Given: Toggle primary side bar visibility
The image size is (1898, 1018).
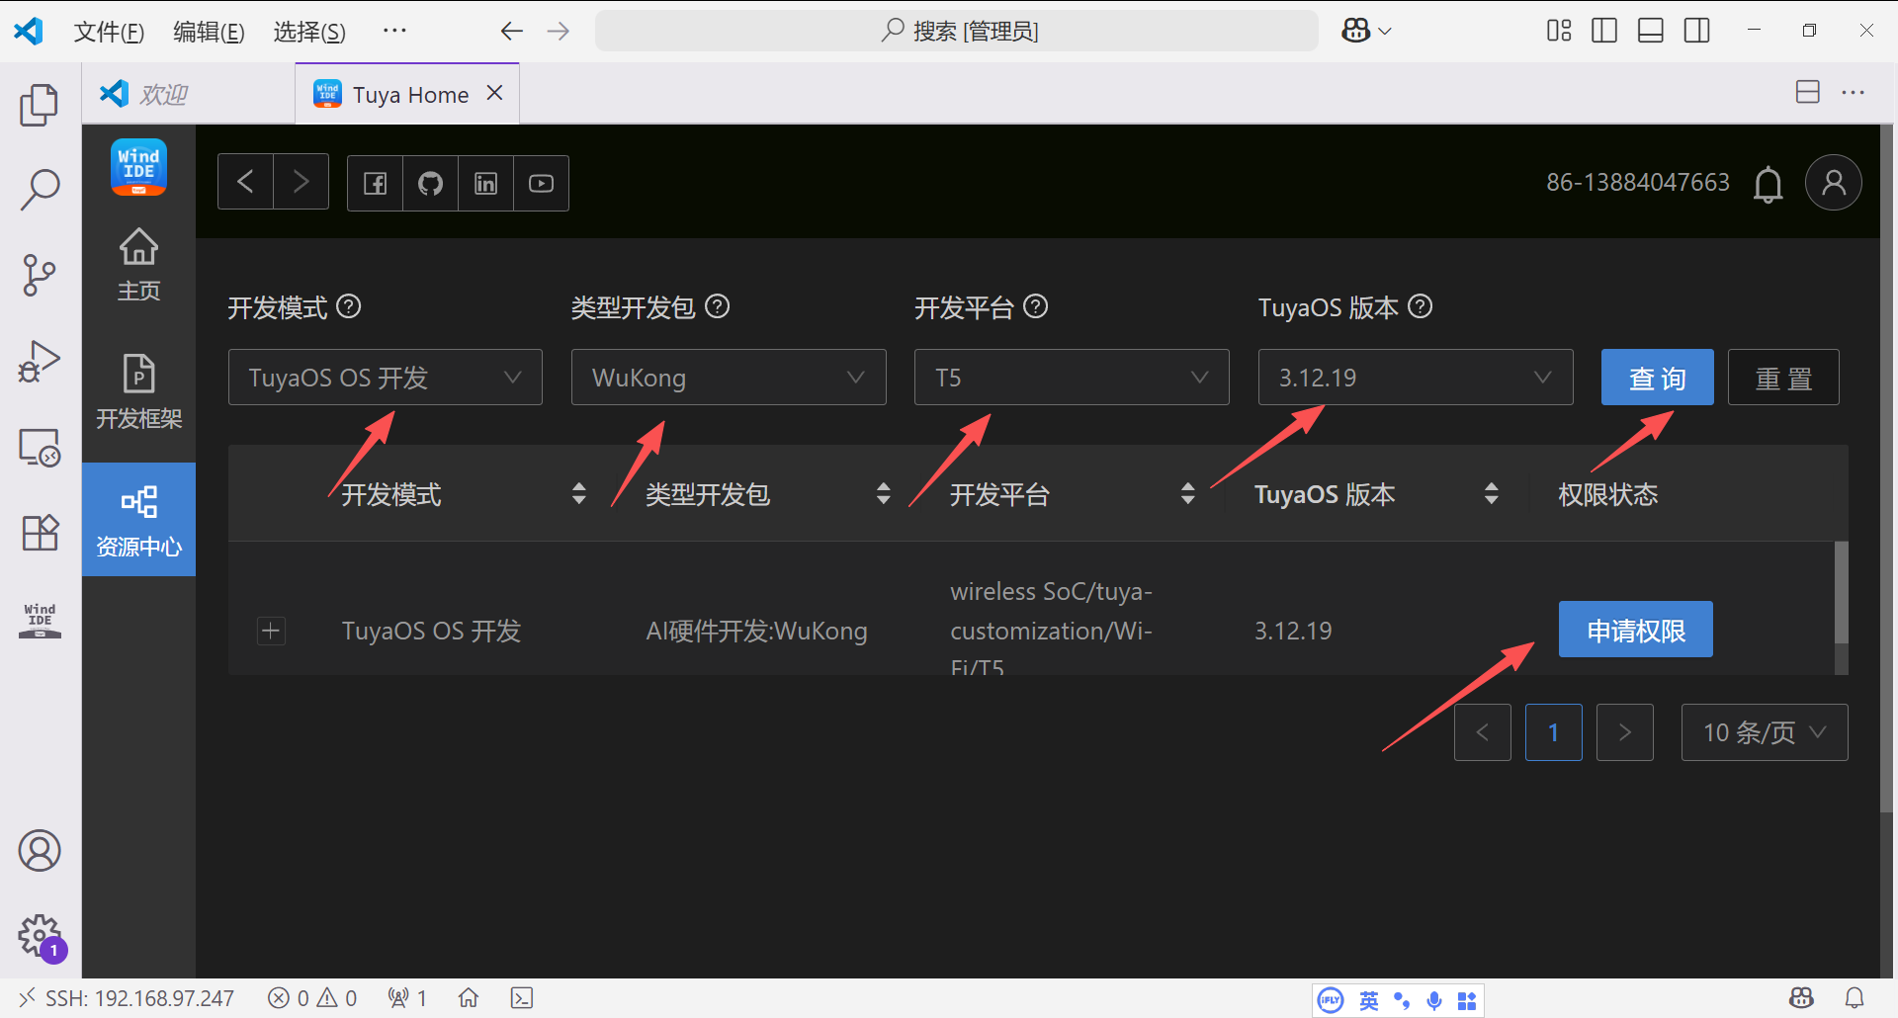Looking at the screenshot, I should point(1604,31).
